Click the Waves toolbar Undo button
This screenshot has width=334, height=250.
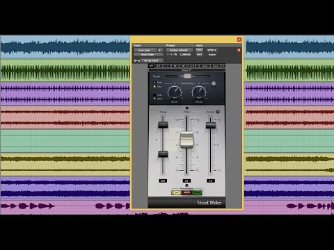(x=159, y=66)
